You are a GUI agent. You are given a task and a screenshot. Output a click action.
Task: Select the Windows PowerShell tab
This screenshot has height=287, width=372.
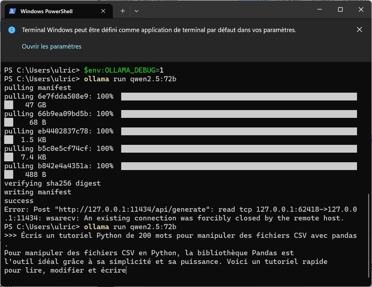point(59,11)
